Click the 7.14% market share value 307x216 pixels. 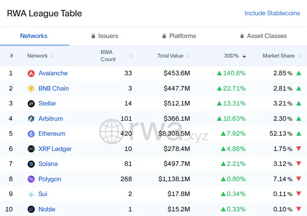tap(283, 179)
